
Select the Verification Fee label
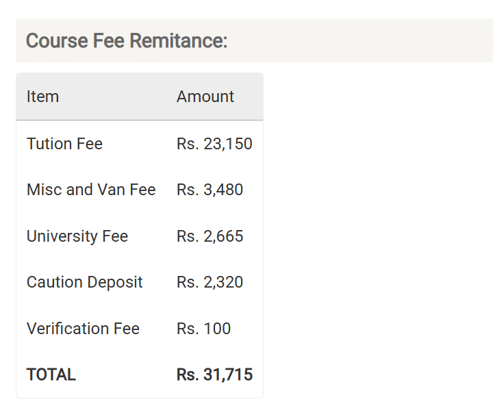(83, 329)
